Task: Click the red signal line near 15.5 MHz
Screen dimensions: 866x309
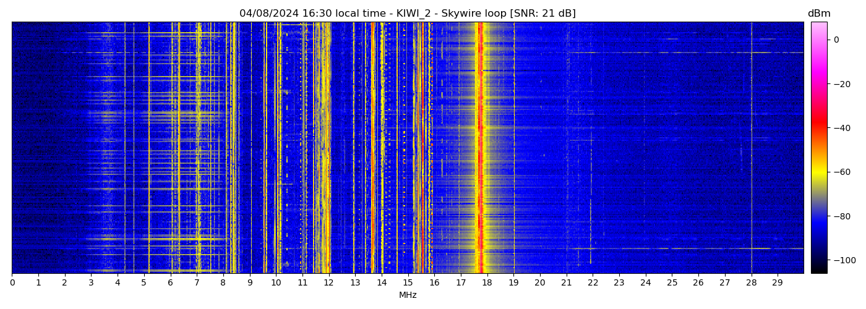Action: [422, 148]
